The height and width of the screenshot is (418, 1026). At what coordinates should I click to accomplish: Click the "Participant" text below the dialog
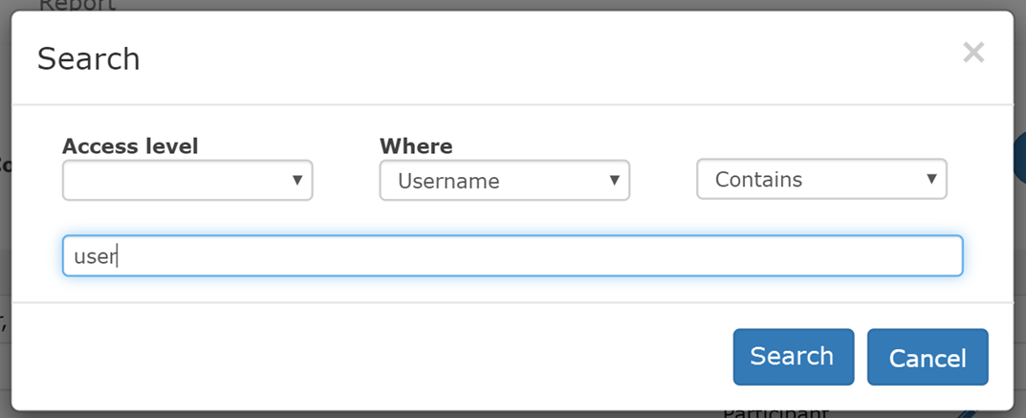tap(774, 413)
